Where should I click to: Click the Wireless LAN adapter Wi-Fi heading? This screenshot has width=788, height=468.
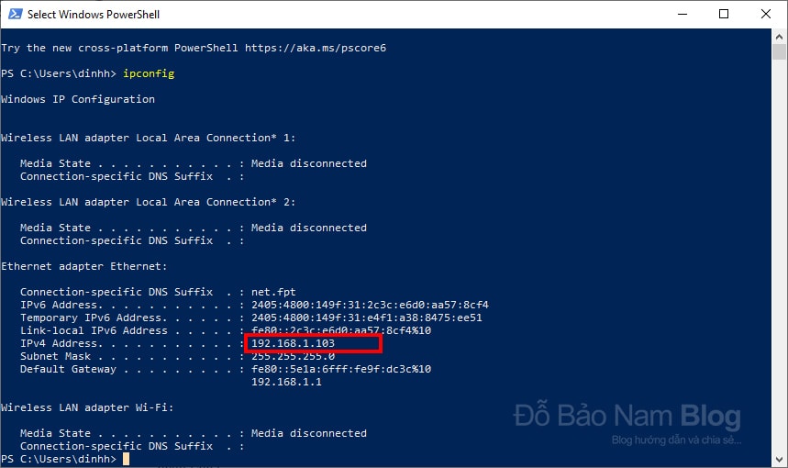point(87,407)
